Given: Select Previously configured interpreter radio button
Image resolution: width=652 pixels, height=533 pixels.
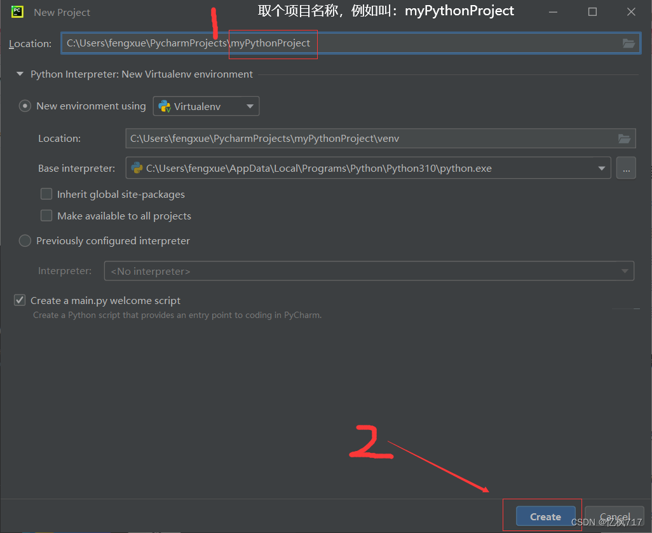Looking at the screenshot, I should pos(25,240).
